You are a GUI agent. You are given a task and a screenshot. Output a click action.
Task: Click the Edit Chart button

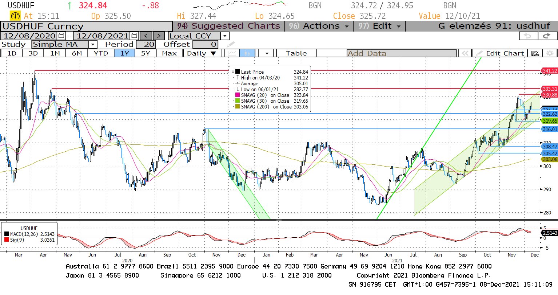[x=501, y=53]
